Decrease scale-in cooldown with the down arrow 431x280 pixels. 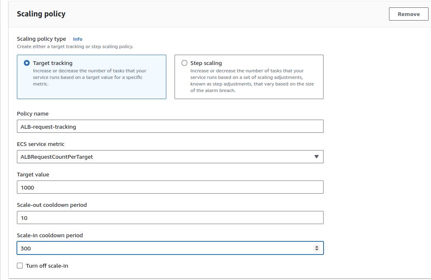point(317,250)
